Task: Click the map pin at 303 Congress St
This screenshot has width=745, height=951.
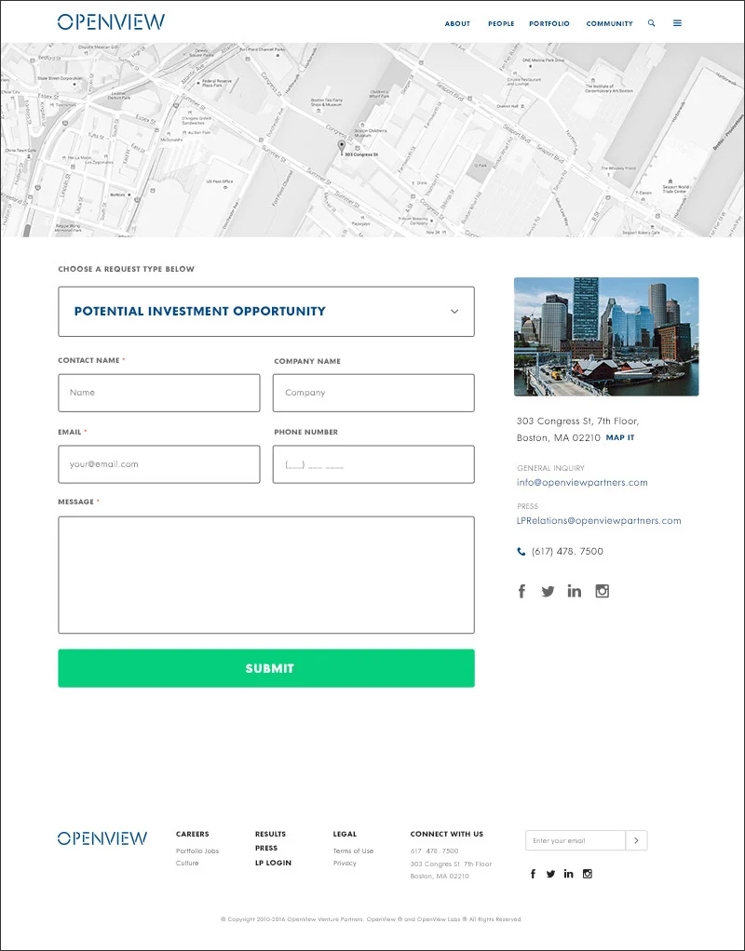Action: [x=342, y=146]
